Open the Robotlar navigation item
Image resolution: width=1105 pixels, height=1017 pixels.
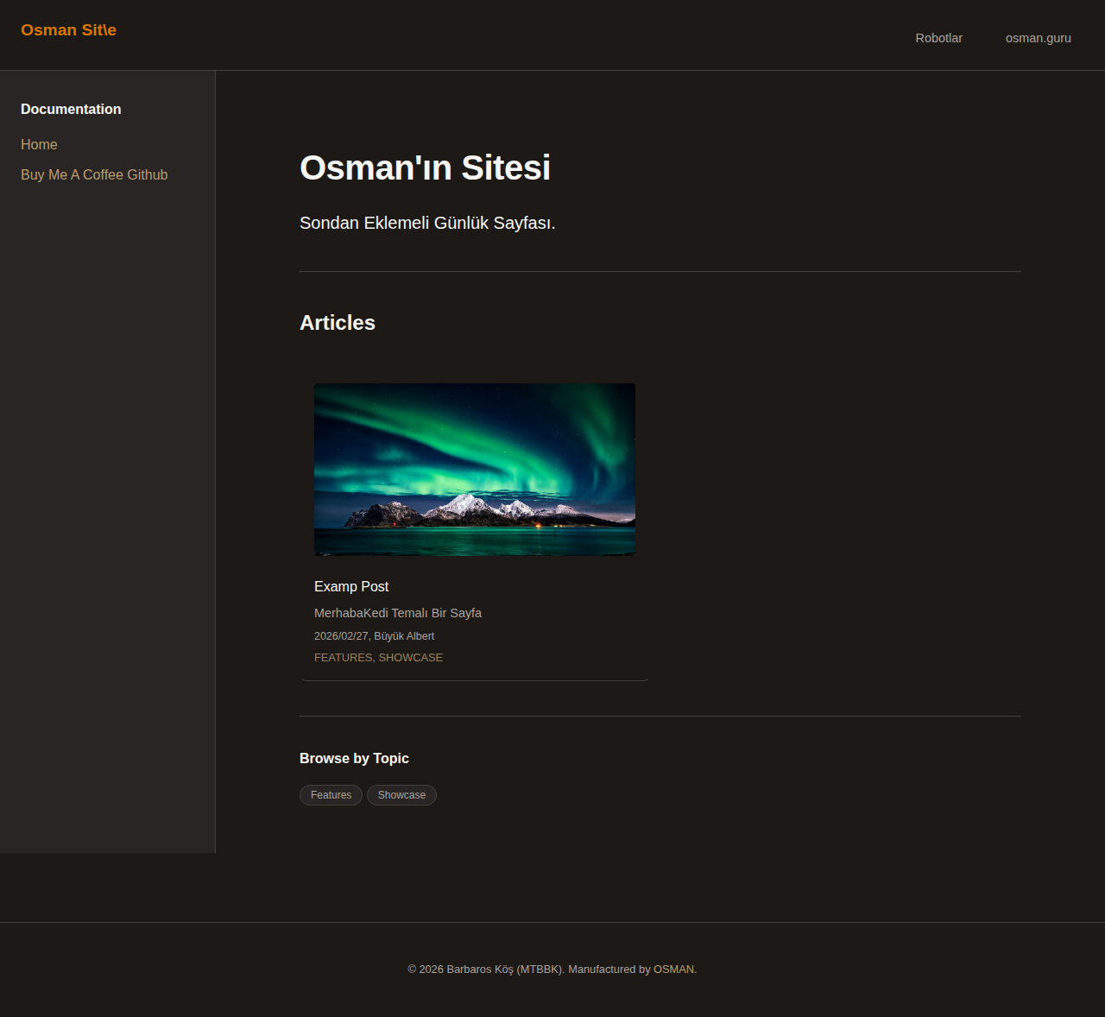[x=938, y=38]
